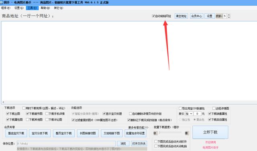The height and width of the screenshot is (151, 257).
Task: Click the 立即下载 button
Action: pyautogui.click(x=210, y=132)
